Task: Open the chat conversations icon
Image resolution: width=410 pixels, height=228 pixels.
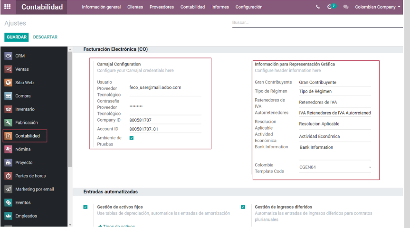Action: coord(346,7)
